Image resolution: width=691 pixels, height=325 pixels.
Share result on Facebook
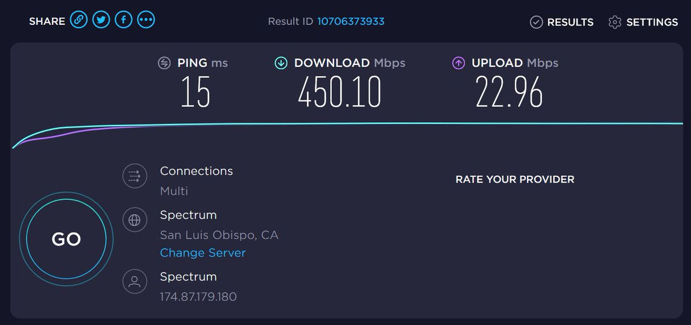[x=124, y=20]
